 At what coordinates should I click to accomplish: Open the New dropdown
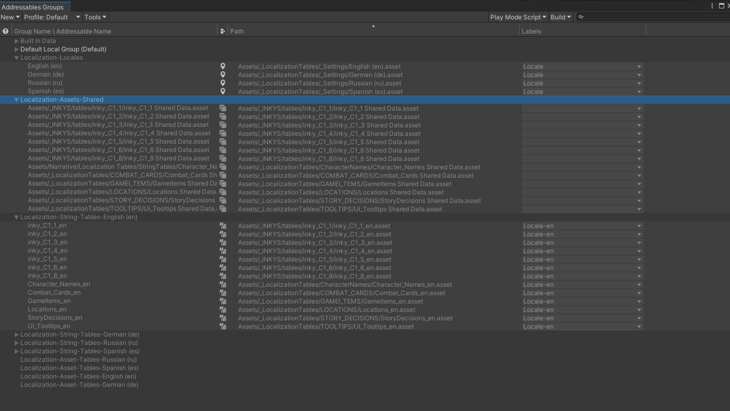10,17
